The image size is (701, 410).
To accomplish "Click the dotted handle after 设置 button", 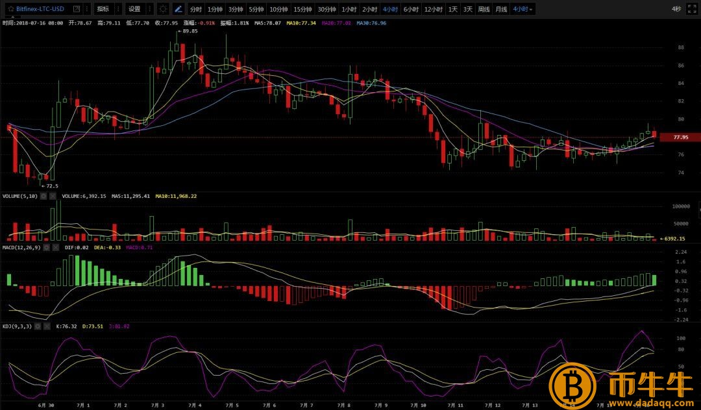I will pyautogui.click(x=150, y=9).
